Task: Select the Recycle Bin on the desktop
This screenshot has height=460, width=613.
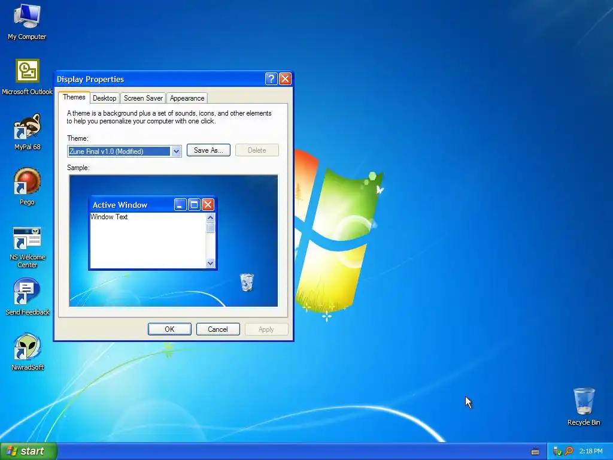Action: click(584, 407)
